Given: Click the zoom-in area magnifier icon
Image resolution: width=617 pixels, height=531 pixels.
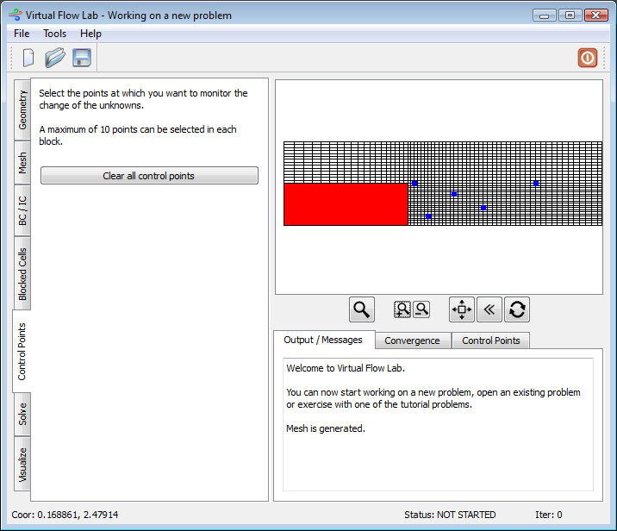Looking at the screenshot, I should coord(402,309).
